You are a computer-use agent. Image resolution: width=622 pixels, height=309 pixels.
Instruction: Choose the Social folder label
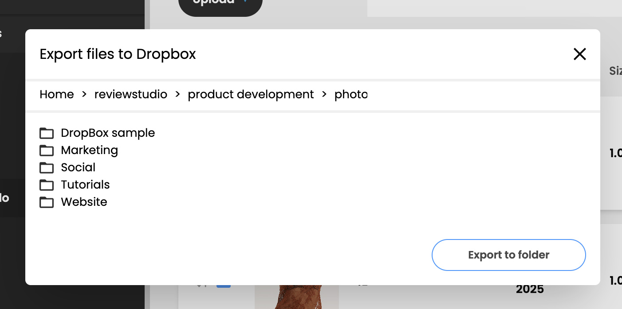[x=78, y=168]
